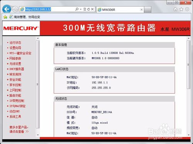Click the add-to-favorites-bar star icon

click(x=5, y=17)
